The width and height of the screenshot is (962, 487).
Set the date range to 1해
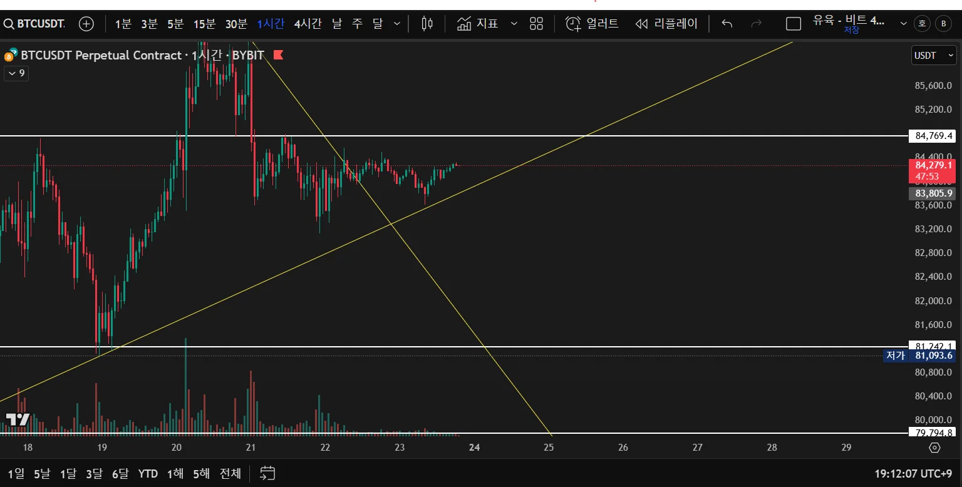point(175,473)
